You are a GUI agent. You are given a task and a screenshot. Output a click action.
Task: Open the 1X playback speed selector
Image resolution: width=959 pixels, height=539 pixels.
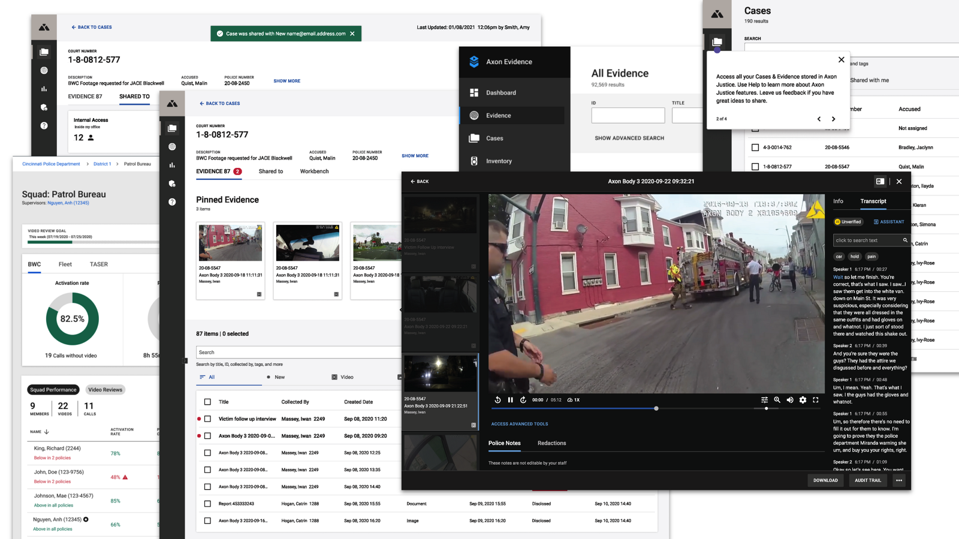pos(574,400)
